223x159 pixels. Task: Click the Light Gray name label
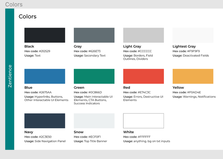point(132,46)
